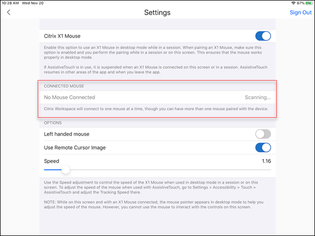Click the Speed slider track's right end
This screenshot has height=236, width=315.
coord(269,170)
